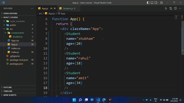The width and height of the screenshot is (184, 103).
Task: Open blue chat app in taskbar
Action: [92, 100]
